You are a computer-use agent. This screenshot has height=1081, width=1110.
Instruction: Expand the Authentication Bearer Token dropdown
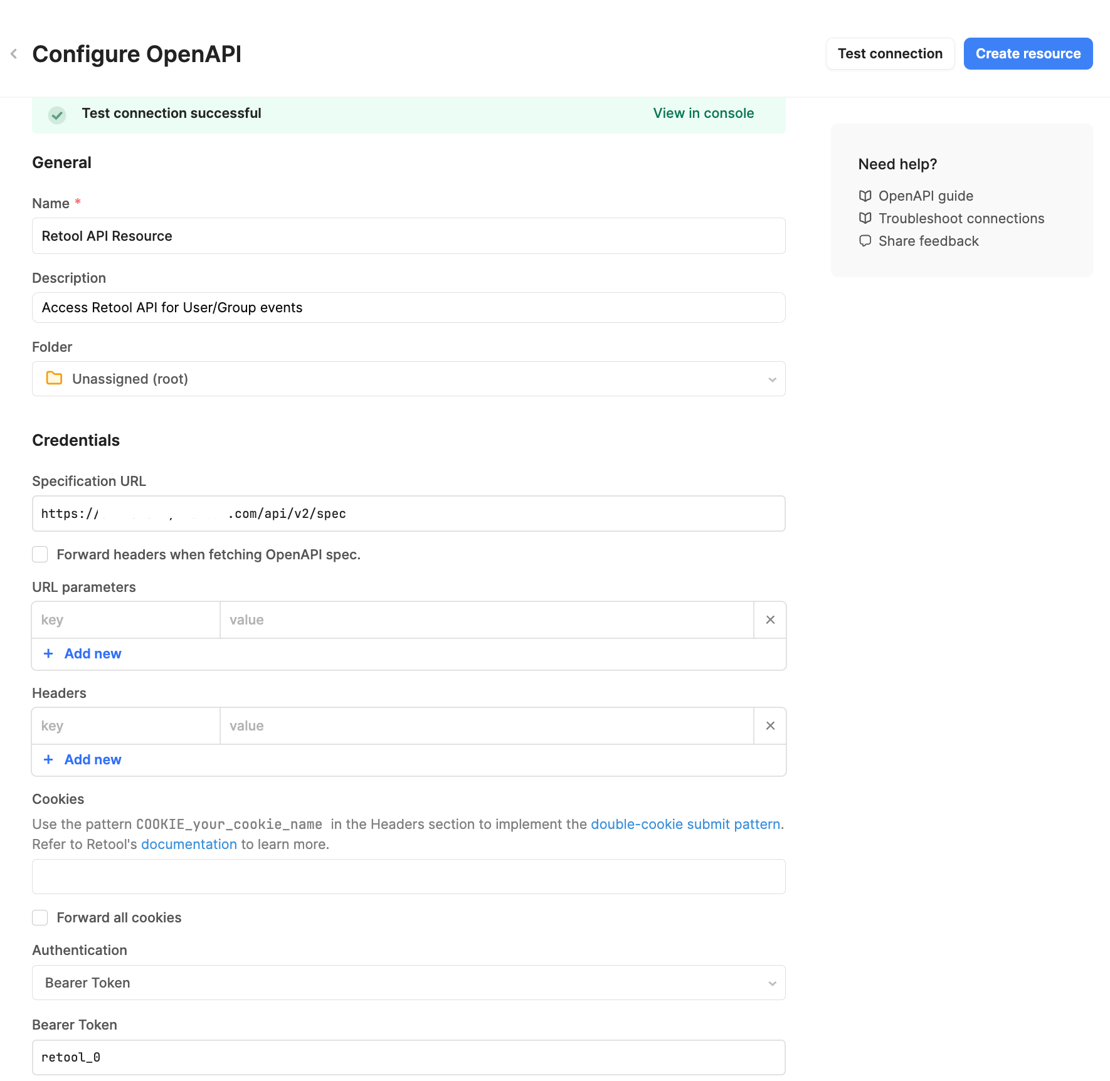pyautogui.click(x=409, y=983)
